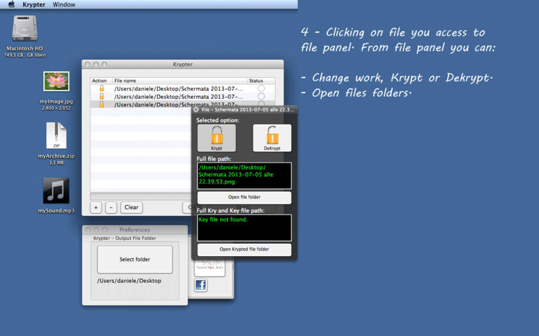Select the DeKrypt open-lock option

tap(272, 138)
